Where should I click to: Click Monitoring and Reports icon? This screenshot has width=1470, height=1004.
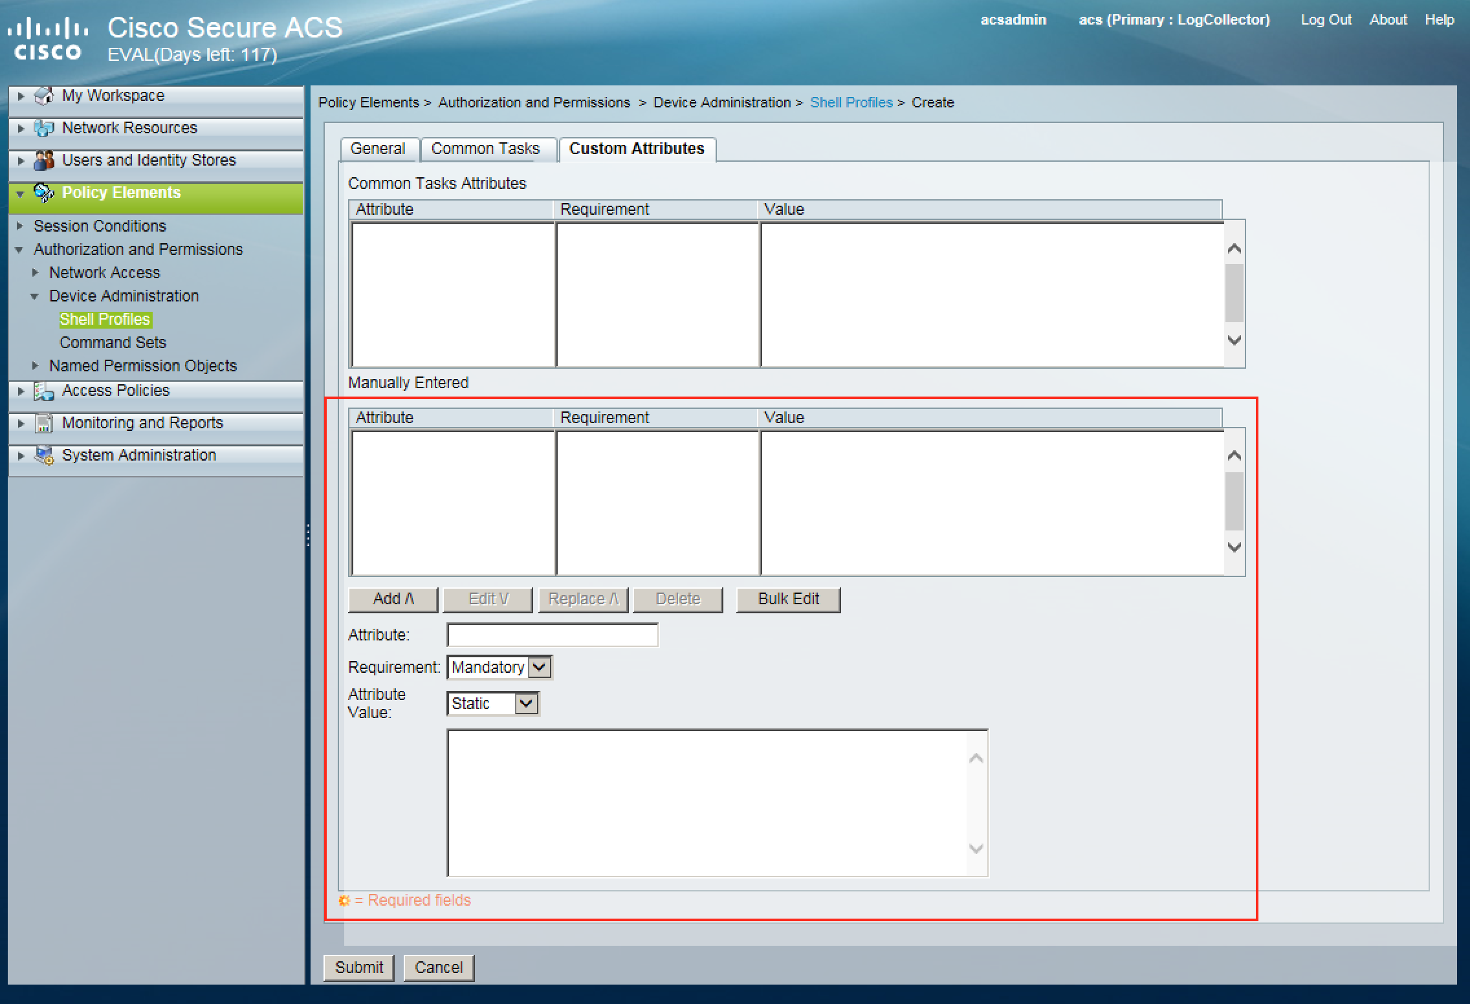[x=43, y=423]
